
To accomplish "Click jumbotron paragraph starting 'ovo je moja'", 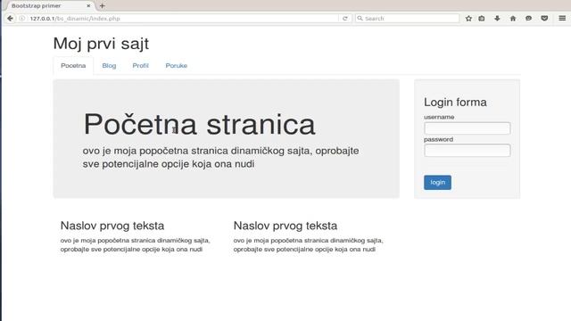I will (x=220, y=157).
